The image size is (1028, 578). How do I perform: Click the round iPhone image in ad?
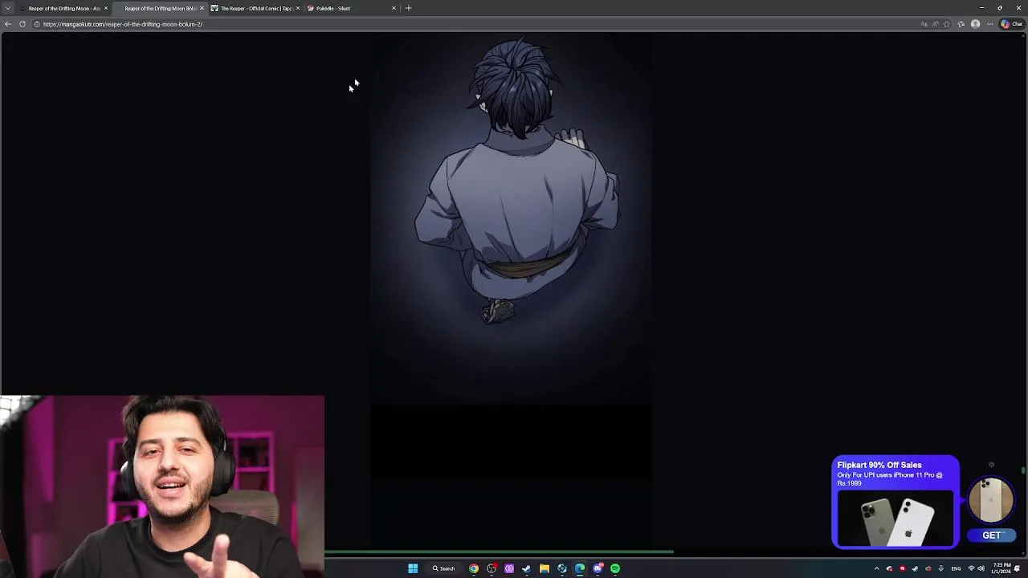click(x=991, y=500)
